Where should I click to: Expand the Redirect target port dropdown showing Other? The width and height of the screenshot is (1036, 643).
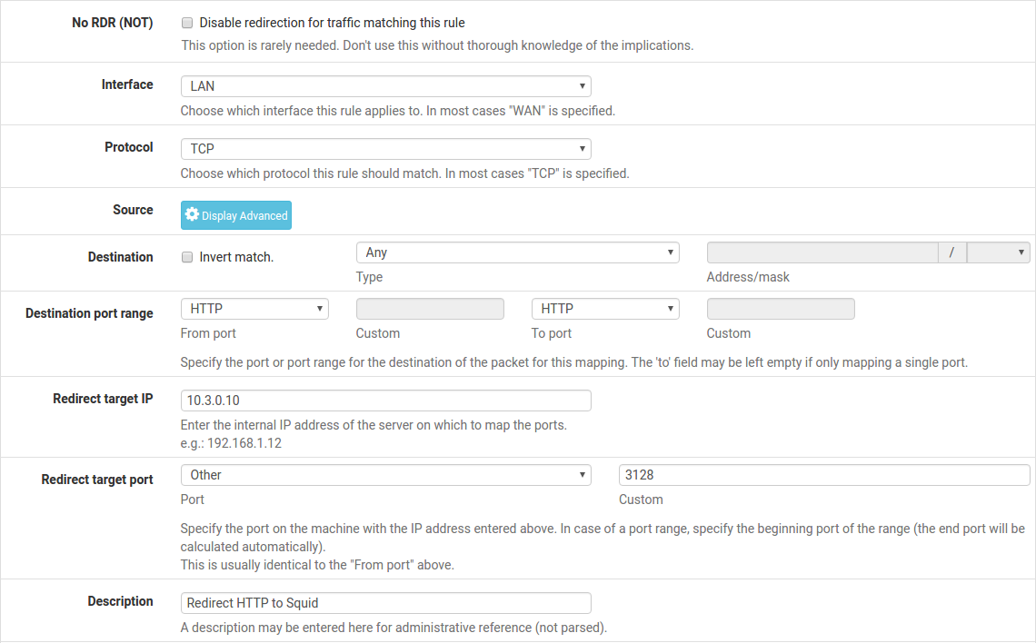click(x=385, y=475)
